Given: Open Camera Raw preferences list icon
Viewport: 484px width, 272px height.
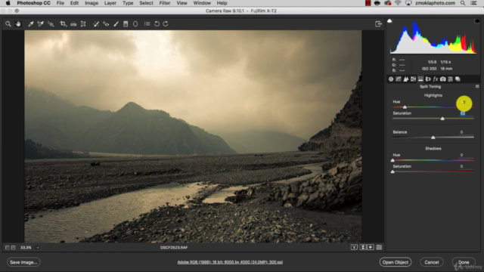Looking at the screenshot, I should pyautogui.click(x=147, y=23).
